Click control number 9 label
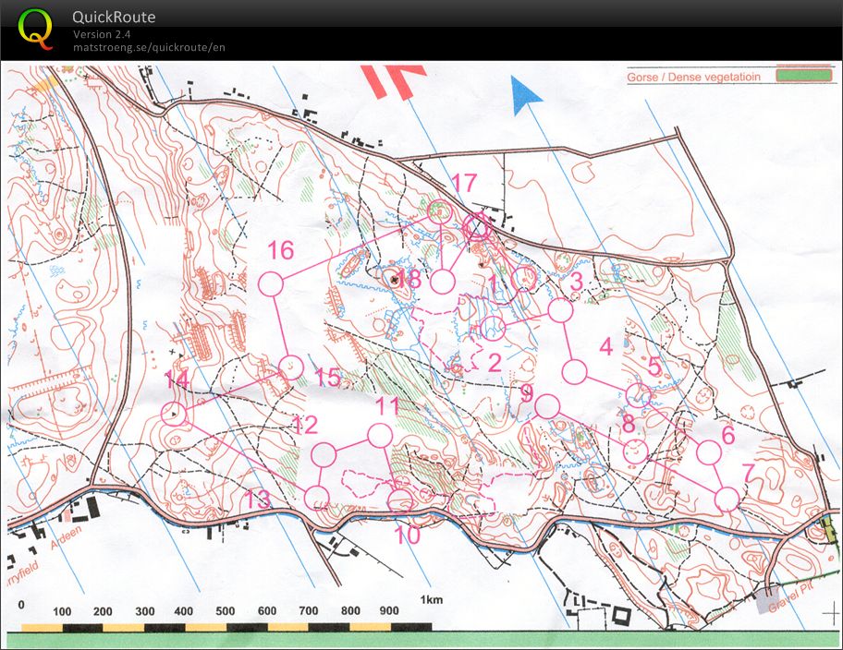843x650 pixels. 527,393
